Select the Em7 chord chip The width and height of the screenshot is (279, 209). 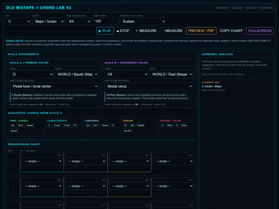tap(96, 125)
